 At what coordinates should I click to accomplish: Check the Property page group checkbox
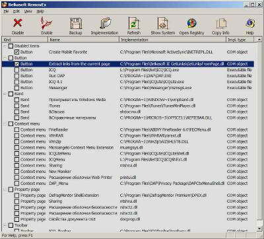pos(11,189)
